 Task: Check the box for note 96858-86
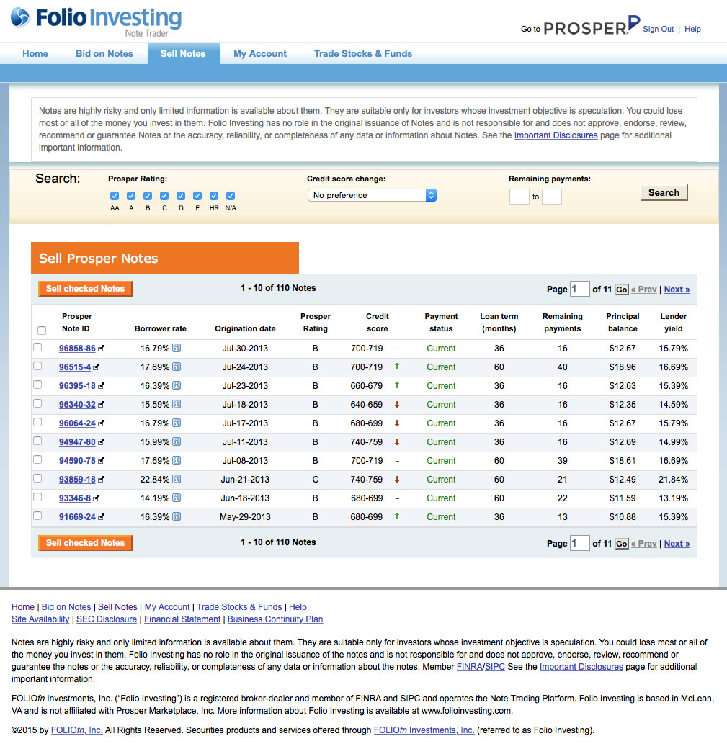point(37,348)
